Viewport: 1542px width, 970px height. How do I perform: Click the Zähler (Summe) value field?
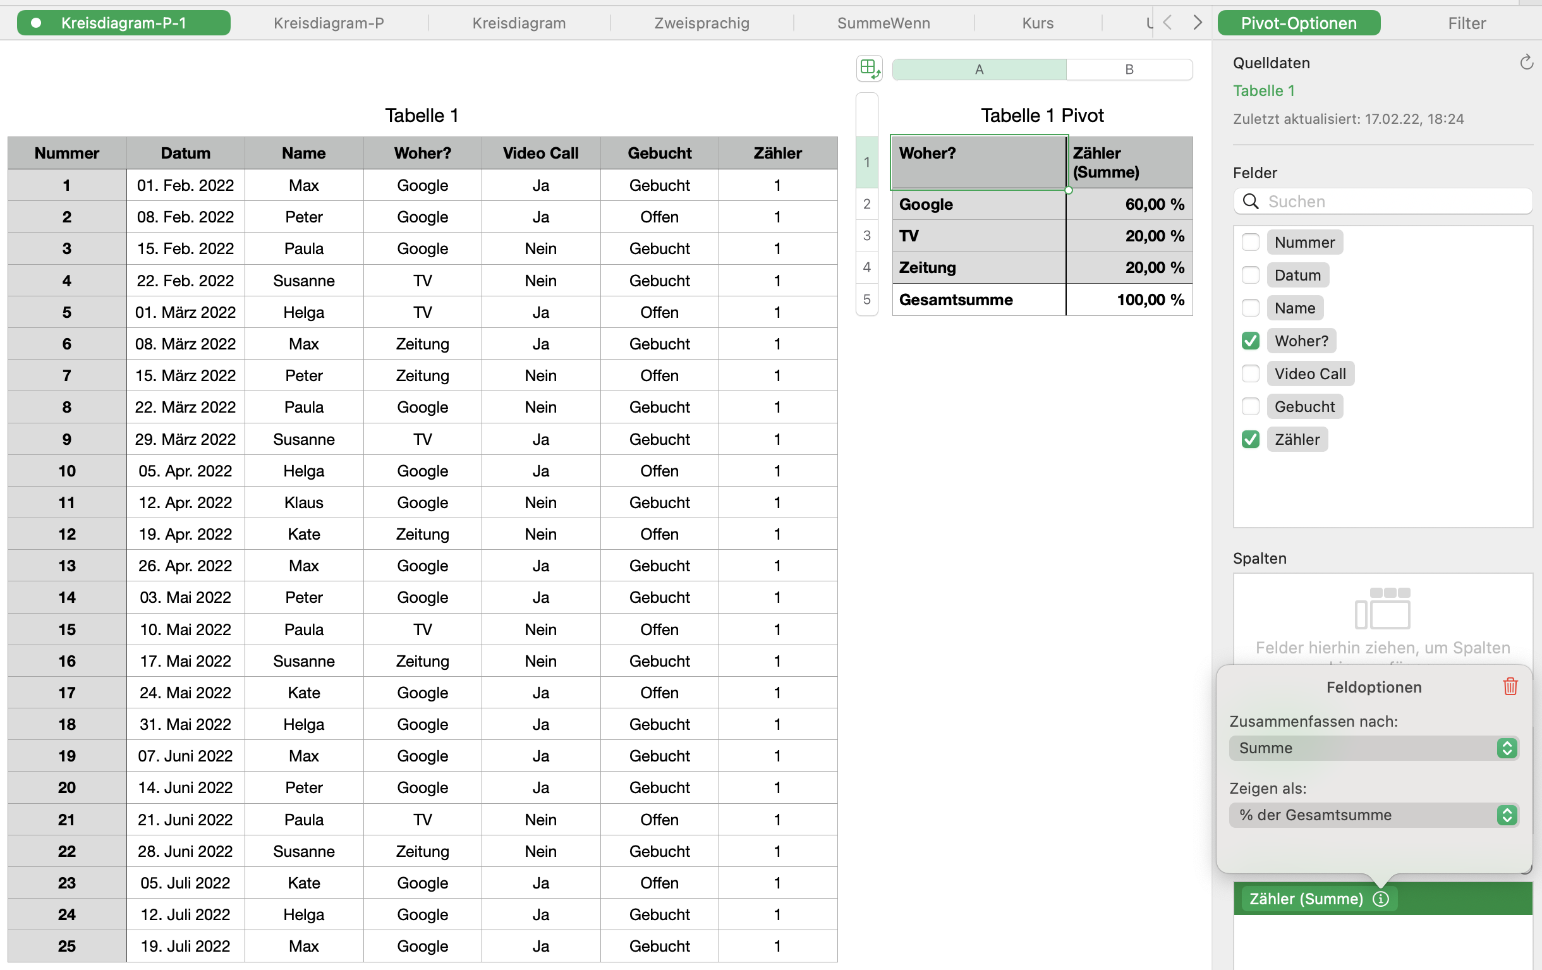1305,899
